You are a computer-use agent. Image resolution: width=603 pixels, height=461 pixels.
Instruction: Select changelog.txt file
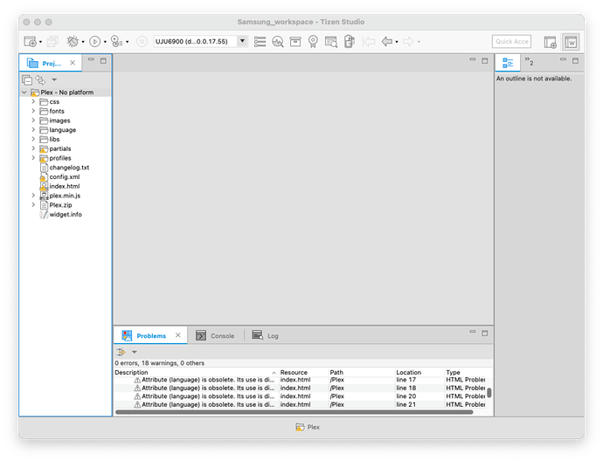tap(65, 168)
